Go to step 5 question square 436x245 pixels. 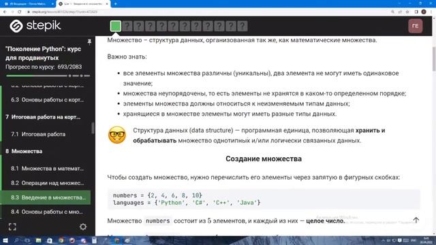click(161, 26)
